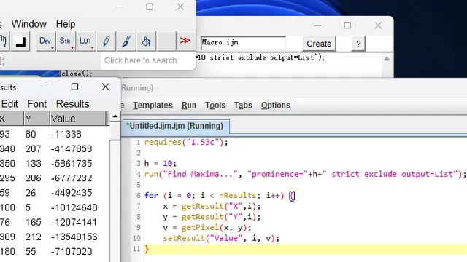Open the Stk stack tools button
This screenshot has height=262, width=467.
click(x=66, y=41)
